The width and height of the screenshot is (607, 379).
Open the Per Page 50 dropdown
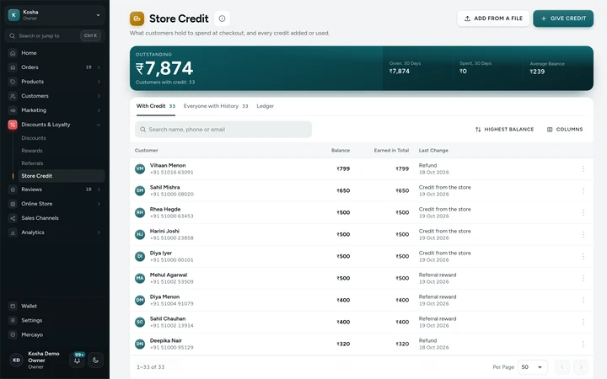[533, 367]
